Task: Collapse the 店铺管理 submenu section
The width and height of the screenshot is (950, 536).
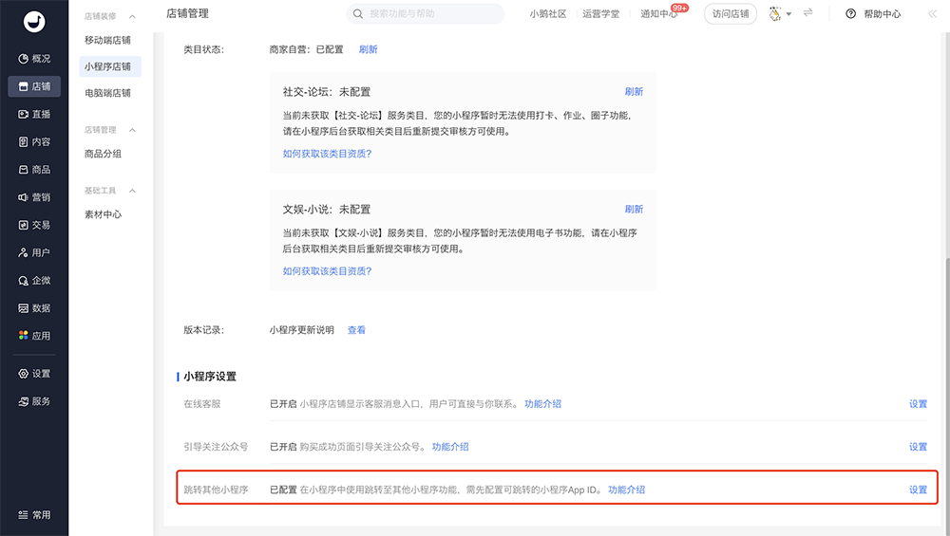Action: coord(132,130)
